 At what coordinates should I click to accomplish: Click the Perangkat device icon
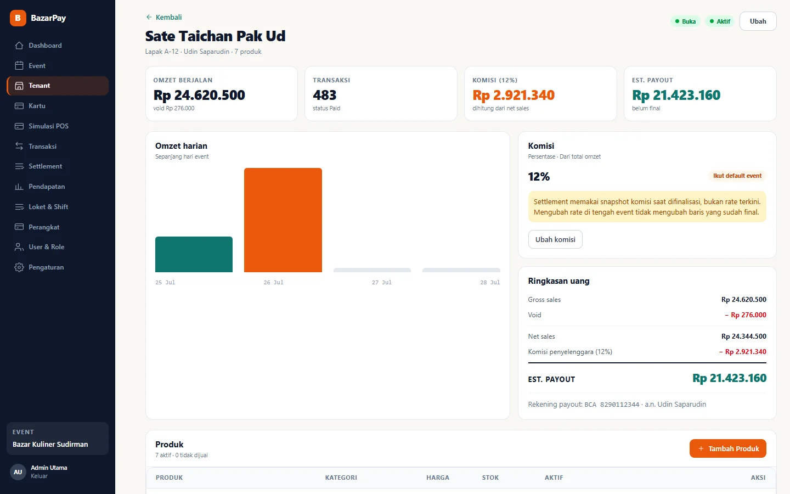pyautogui.click(x=19, y=227)
